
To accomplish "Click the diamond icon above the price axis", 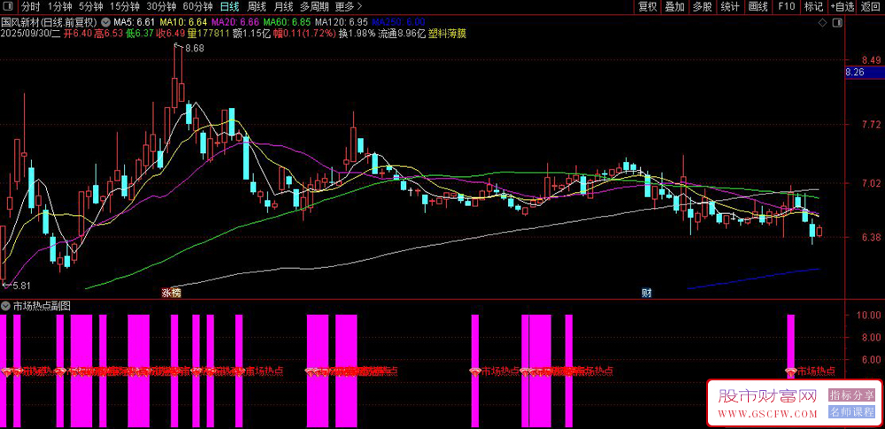I will click(x=823, y=23).
